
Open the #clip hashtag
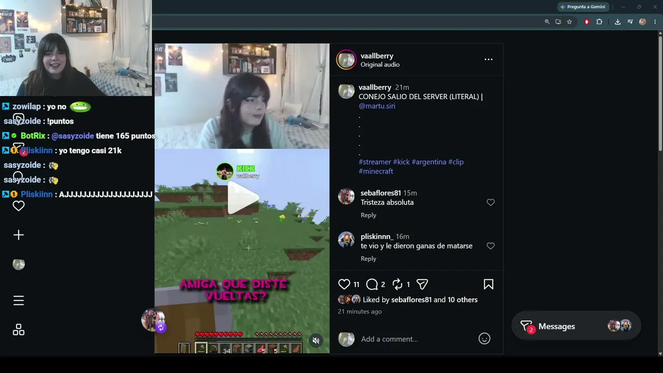click(456, 162)
